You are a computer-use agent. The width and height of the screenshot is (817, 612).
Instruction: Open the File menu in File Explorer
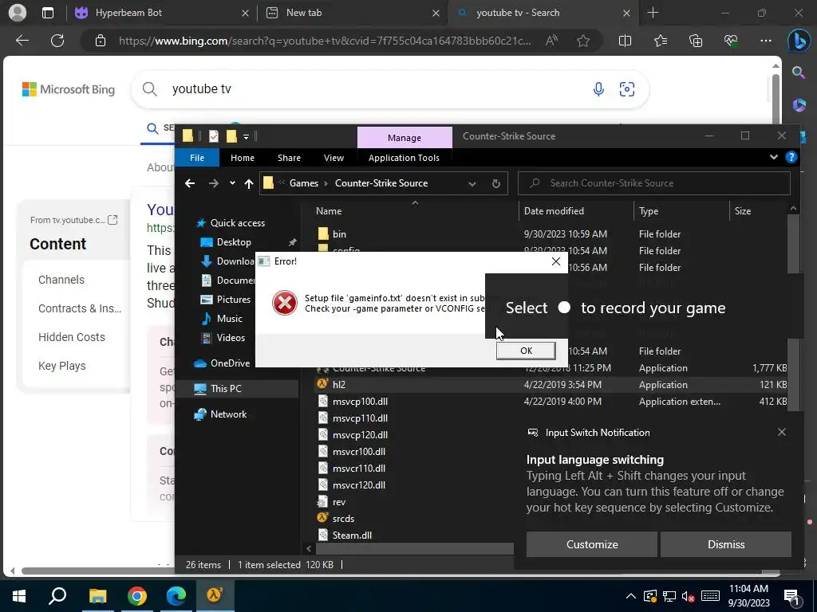pyautogui.click(x=197, y=158)
